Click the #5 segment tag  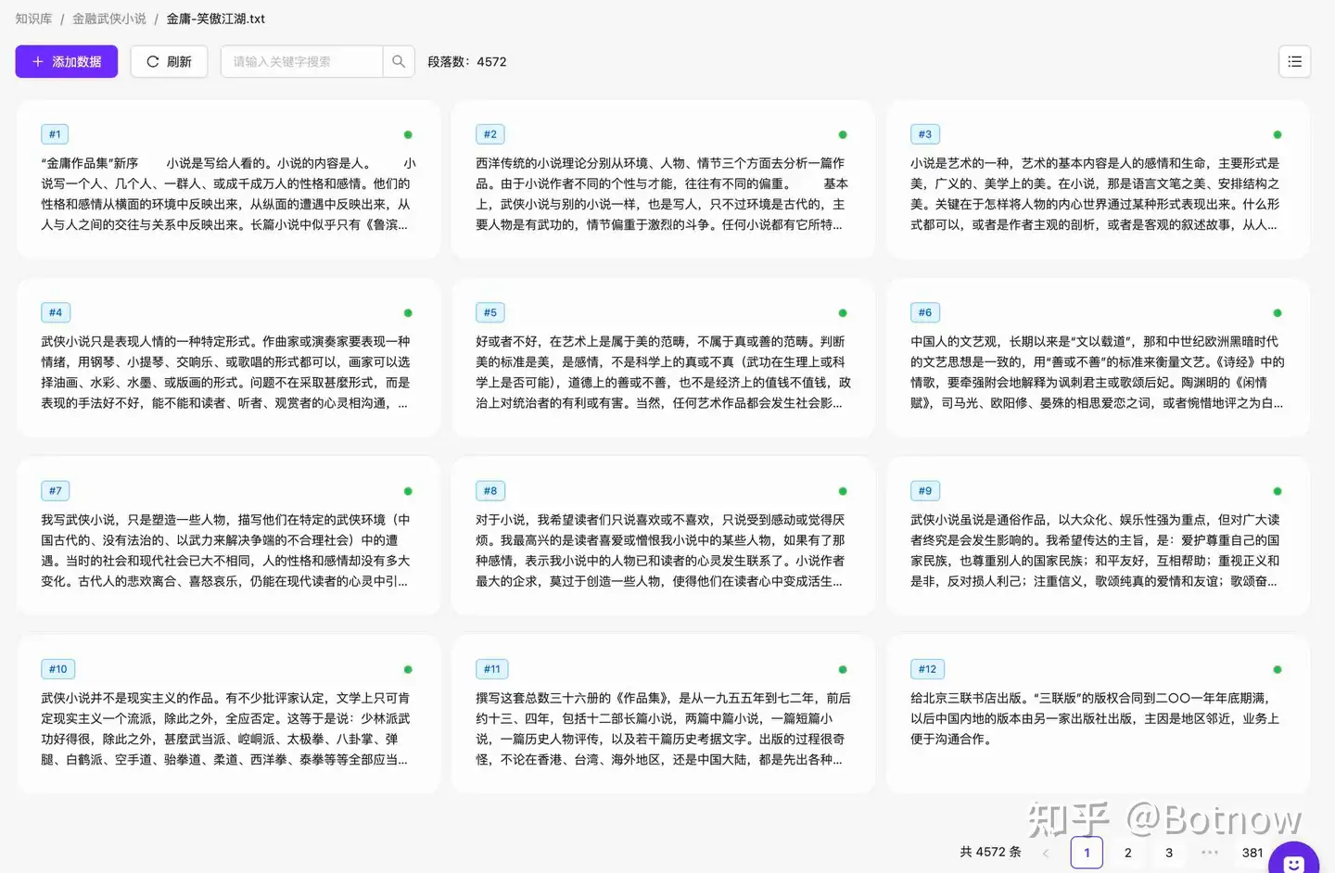[490, 312]
